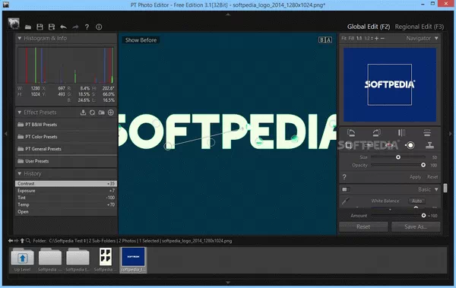456x288 pixels.
Task: Select the red-eye removal tool icon
Action: (x=389, y=145)
